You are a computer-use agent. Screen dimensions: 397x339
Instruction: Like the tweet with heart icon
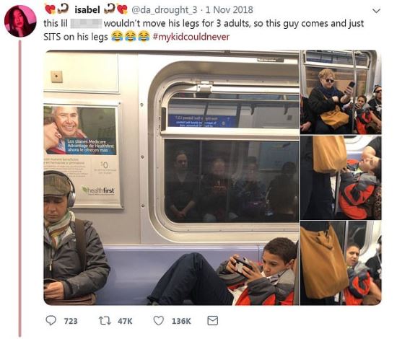159,321
